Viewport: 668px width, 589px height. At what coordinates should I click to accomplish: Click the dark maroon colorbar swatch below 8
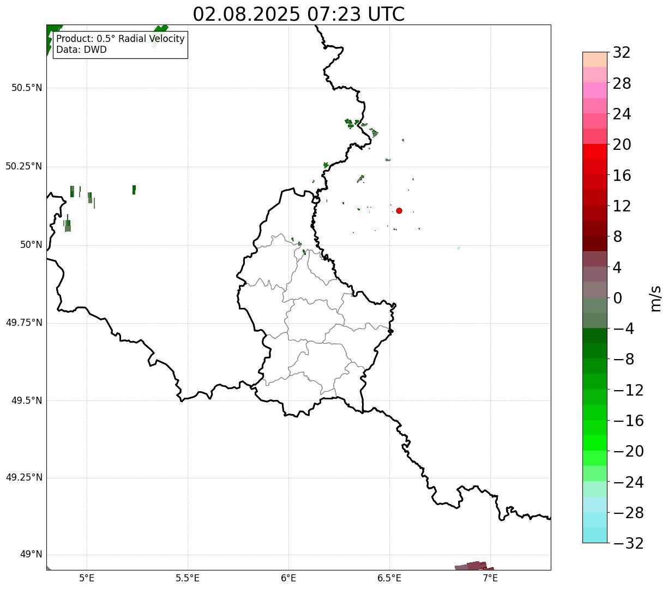point(595,244)
